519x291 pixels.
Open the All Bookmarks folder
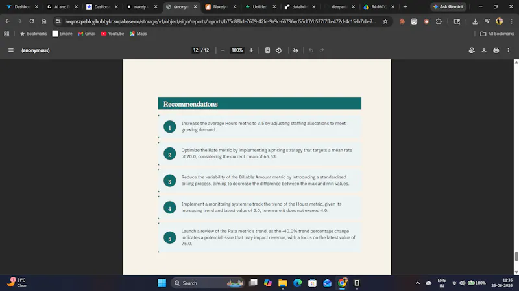tap(497, 34)
